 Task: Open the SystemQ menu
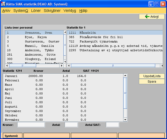(x=21, y=11)
